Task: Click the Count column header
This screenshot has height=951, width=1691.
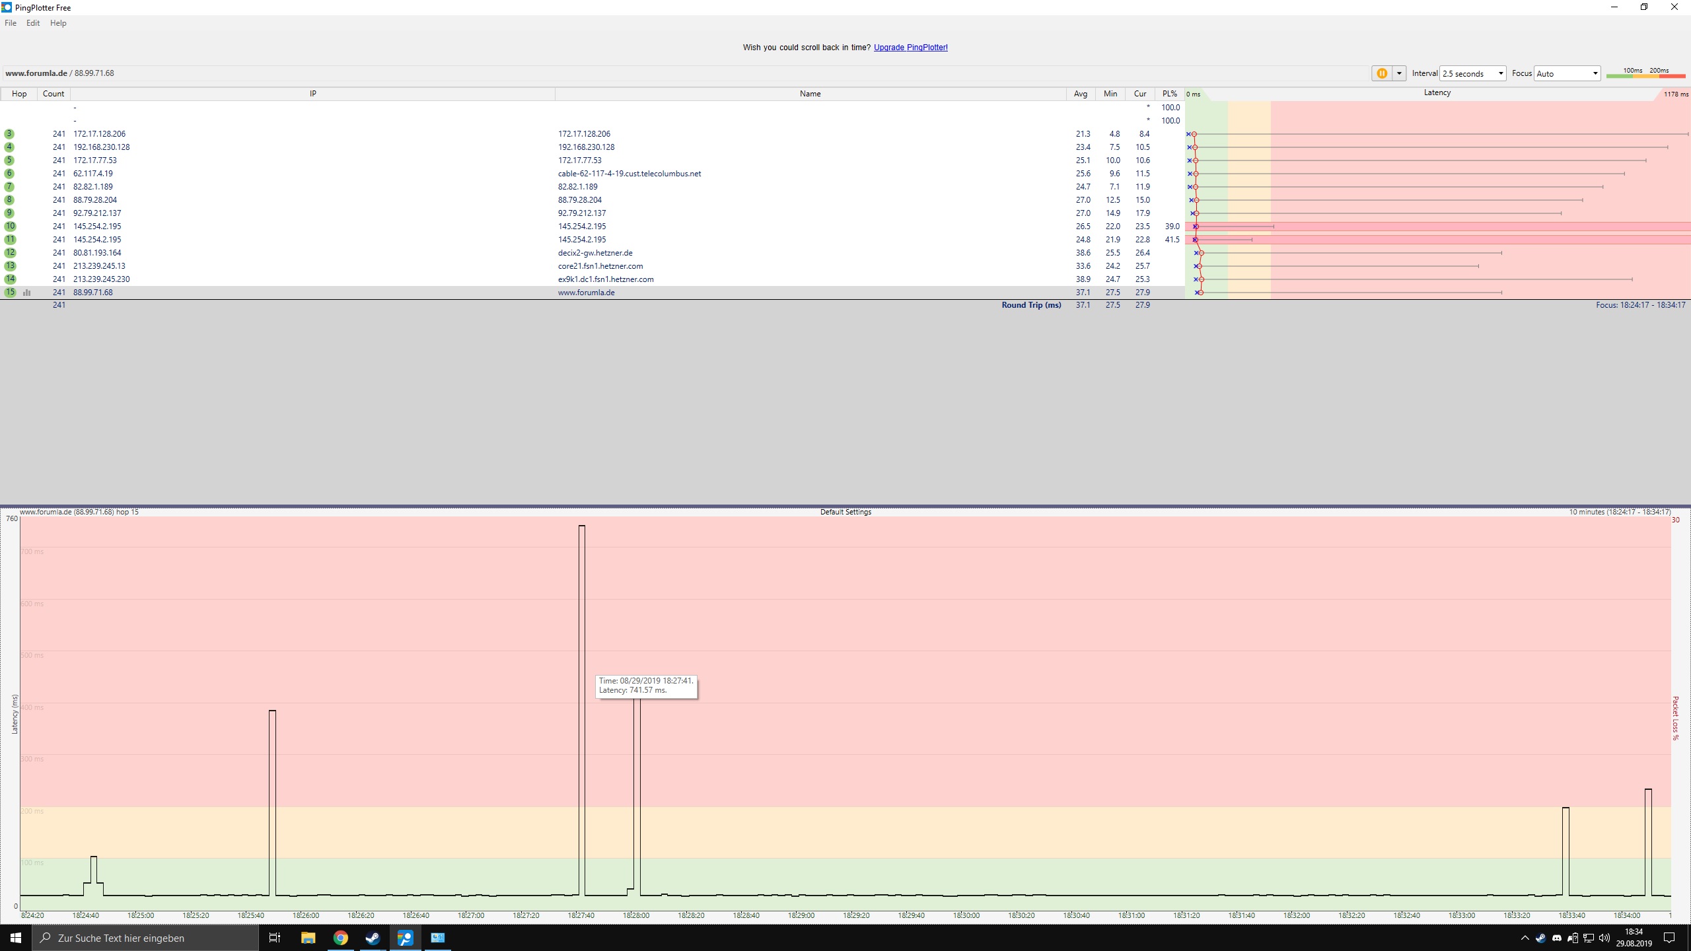Action: pos(54,94)
